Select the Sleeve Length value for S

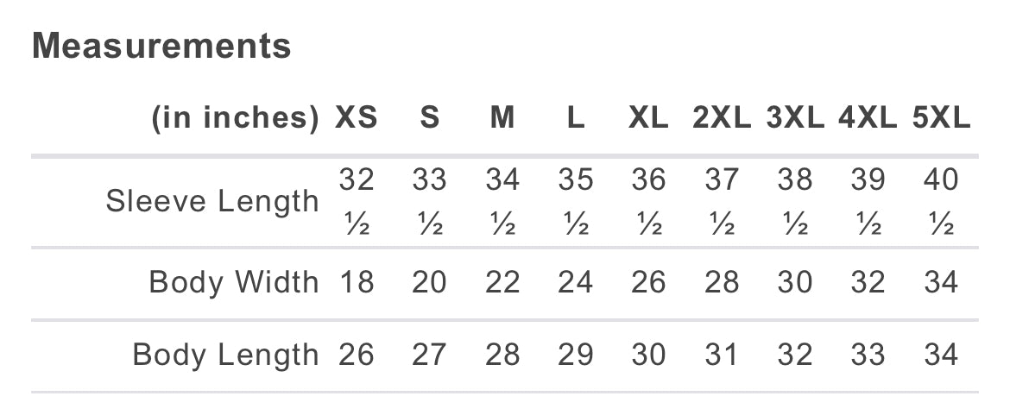click(429, 202)
